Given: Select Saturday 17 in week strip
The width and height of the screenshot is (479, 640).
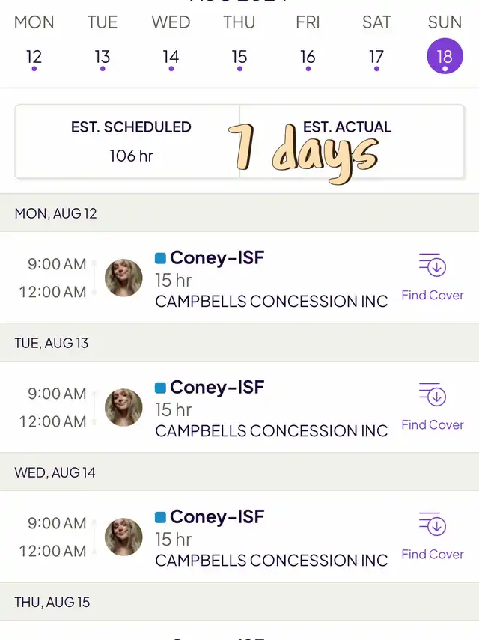Looking at the screenshot, I should coord(376,58).
